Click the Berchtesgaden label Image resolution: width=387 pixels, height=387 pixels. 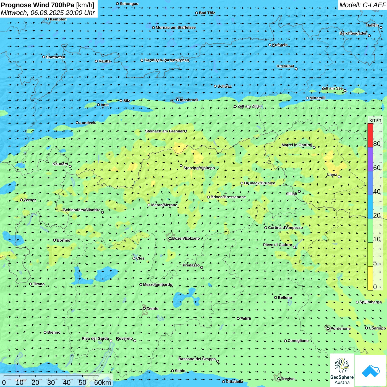354,33
